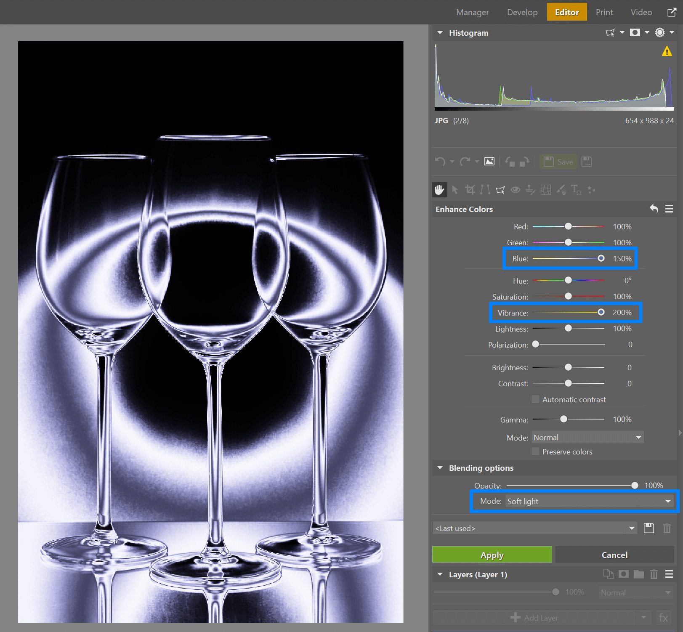This screenshot has width=683, height=632.
Task: Select the Clone Stamp tool
Action: pyautogui.click(x=530, y=190)
